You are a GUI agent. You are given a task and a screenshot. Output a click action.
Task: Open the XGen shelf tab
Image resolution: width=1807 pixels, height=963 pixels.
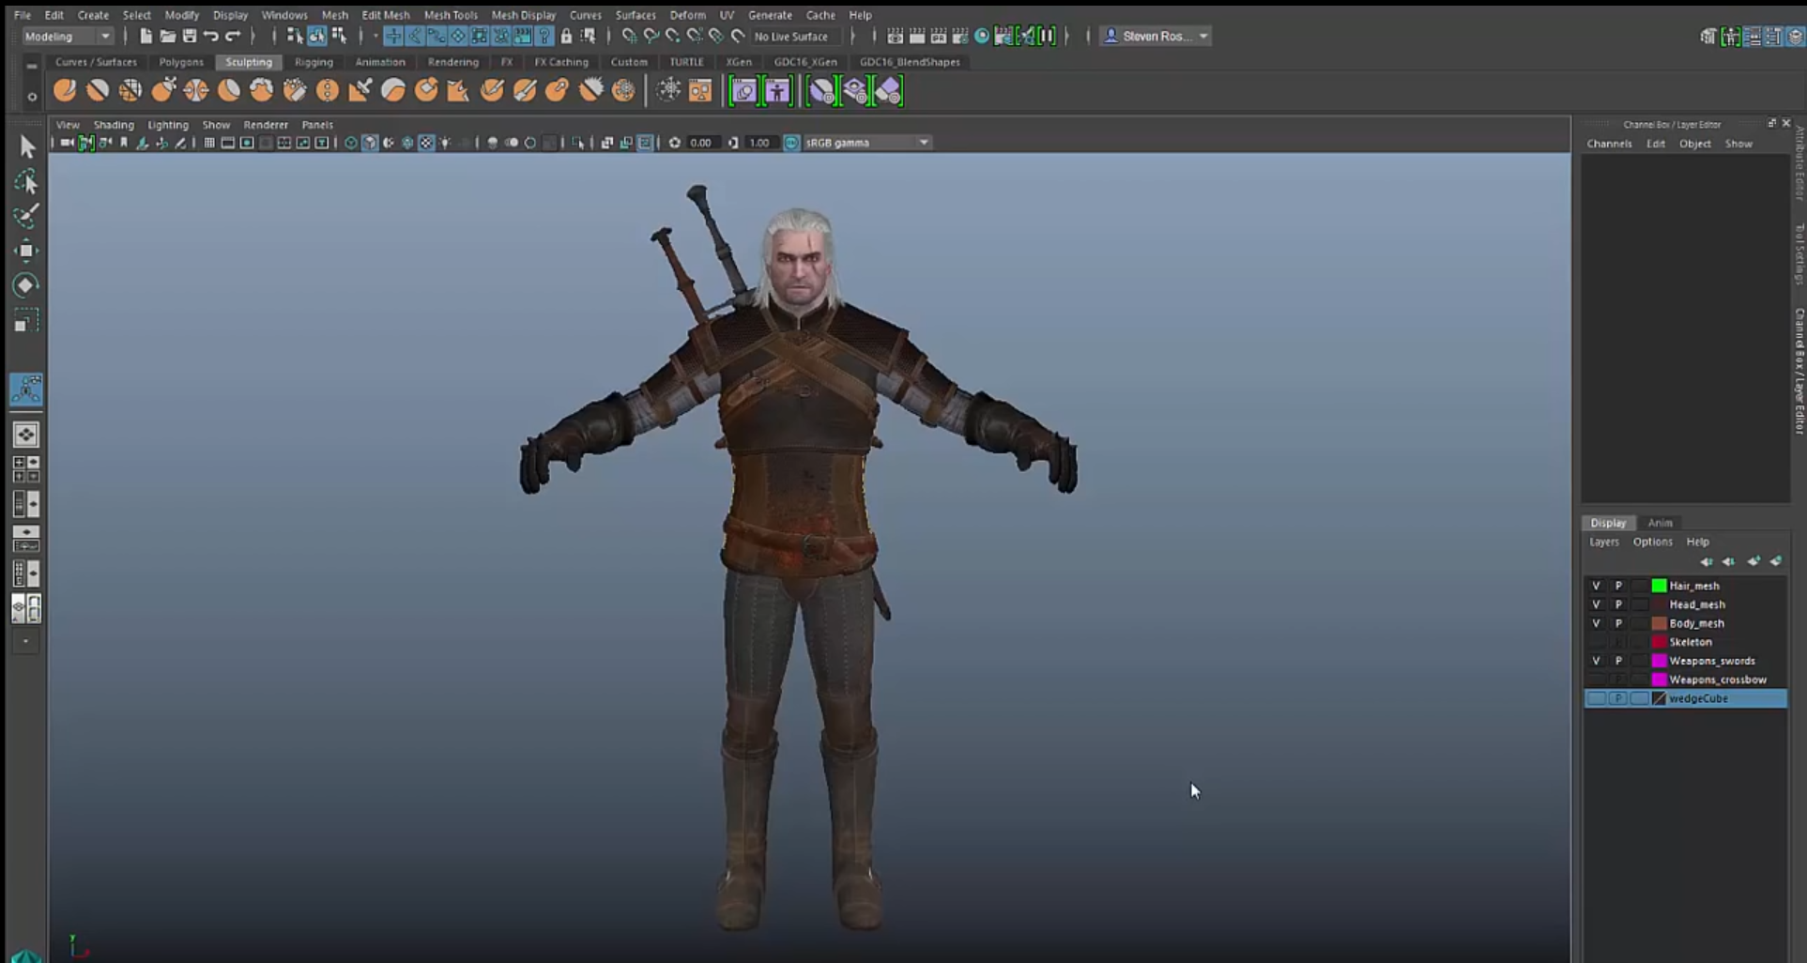pyautogui.click(x=739, y=62)
